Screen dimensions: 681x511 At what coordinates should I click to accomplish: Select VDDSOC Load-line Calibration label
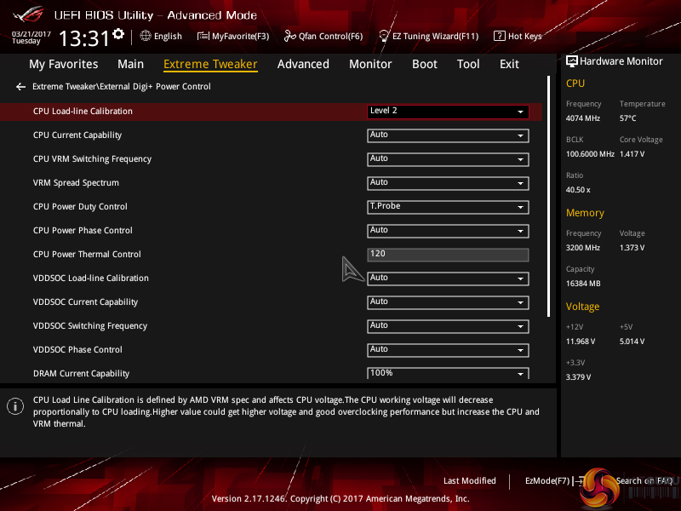(x=91, y=278)
